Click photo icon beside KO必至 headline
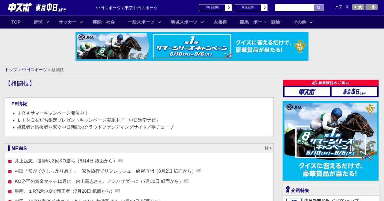 click(186, 181)
